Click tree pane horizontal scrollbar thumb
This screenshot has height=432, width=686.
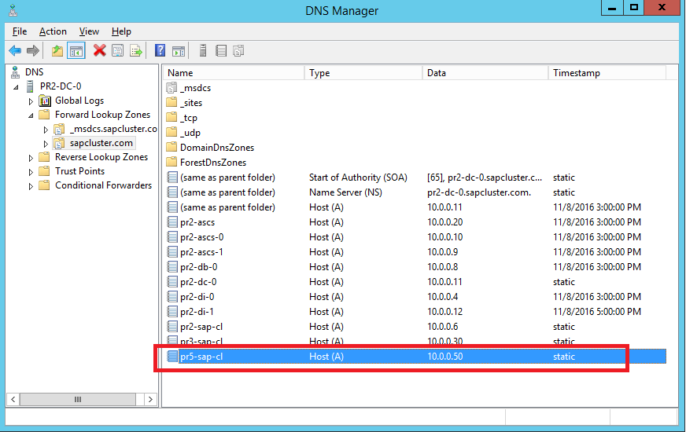[77, 399]
